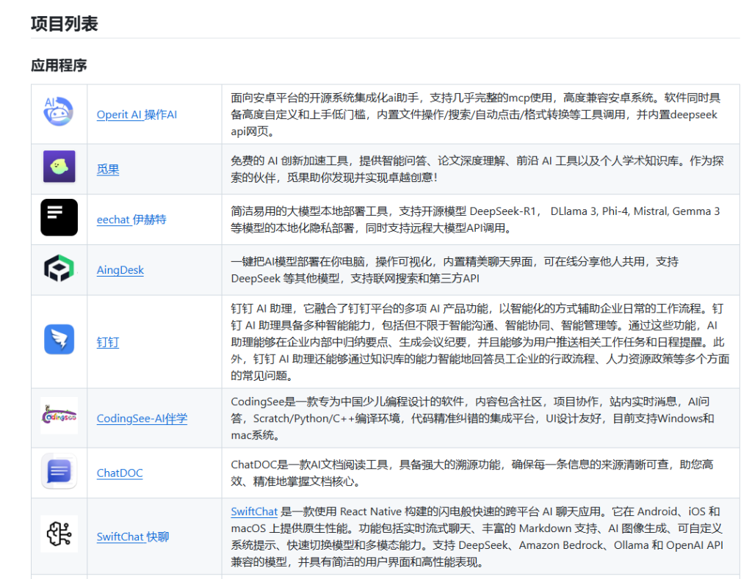The image size is (752, 579).
Task: Open the CodingSee-AI伴学 link
Action: [142, 419]
